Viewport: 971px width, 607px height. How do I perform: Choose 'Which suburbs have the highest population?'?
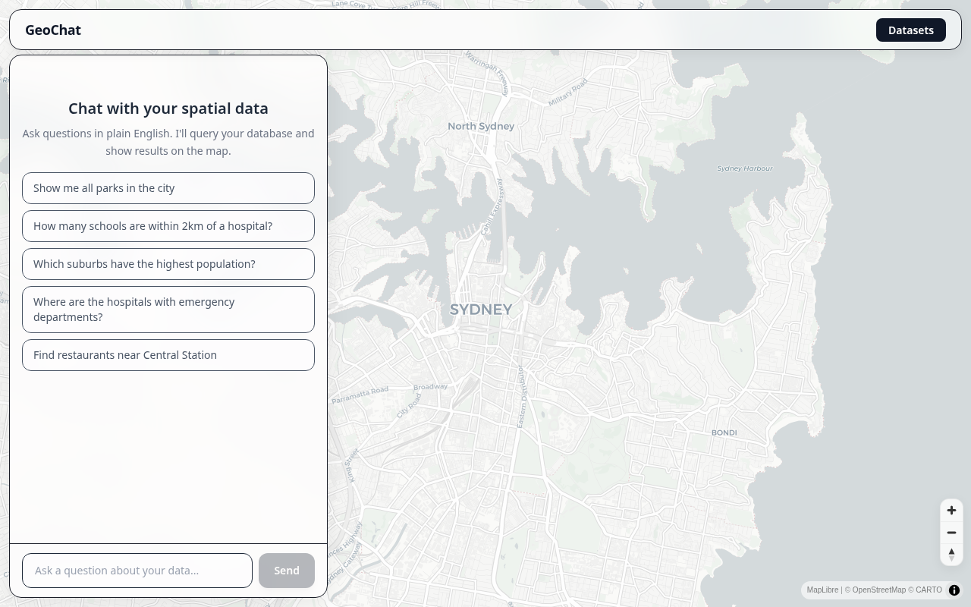tap(168, 263)
